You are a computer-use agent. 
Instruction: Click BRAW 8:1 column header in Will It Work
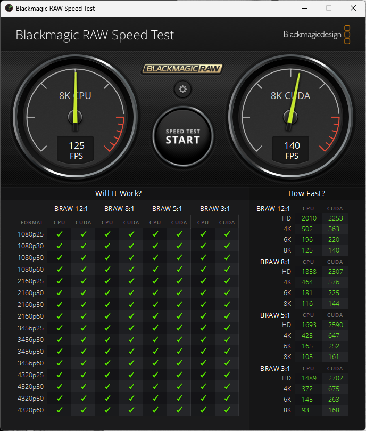click(119, 209)
